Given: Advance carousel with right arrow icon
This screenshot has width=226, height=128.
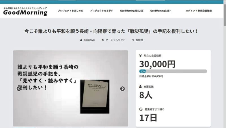Looking at the screenshot, I should 122,89.
